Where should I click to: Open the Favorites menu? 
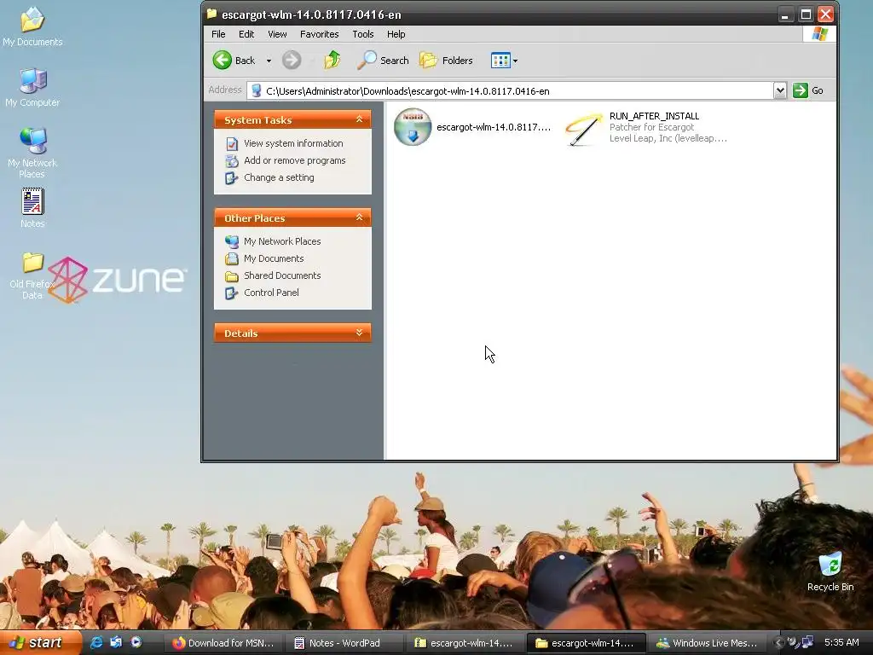(319, 34)
